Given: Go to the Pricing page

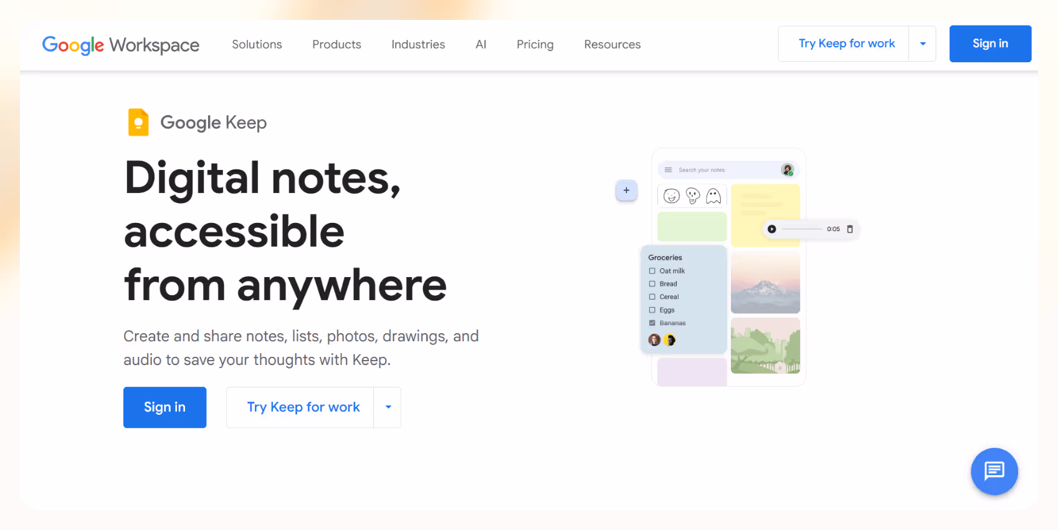Looking at the screenshot, I should [535, 45].
